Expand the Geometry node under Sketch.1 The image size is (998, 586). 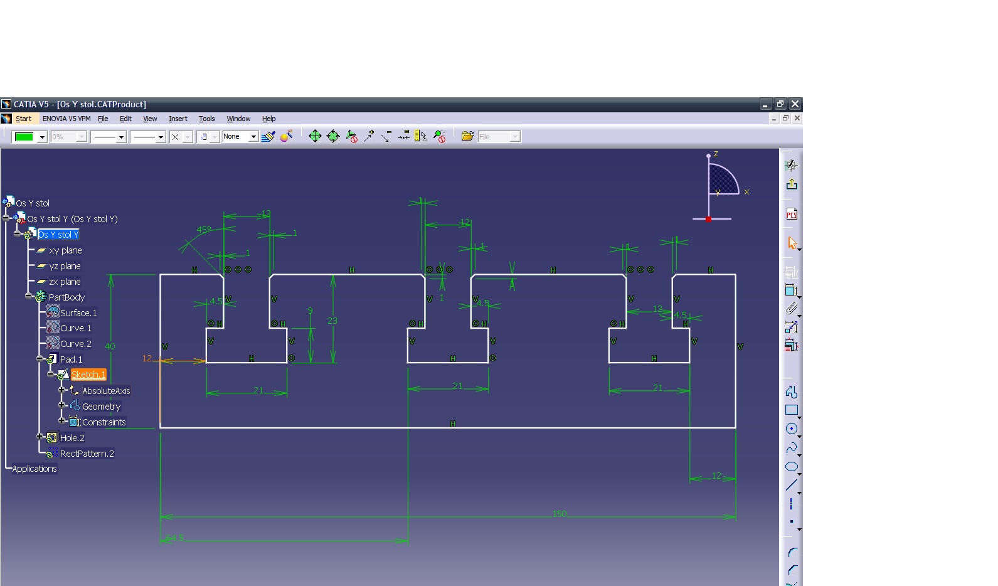click(62, 405)
